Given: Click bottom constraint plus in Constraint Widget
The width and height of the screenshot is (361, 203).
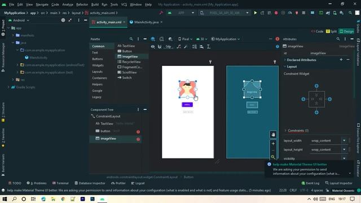Looking at the screenshot, I should click(316, 112).
